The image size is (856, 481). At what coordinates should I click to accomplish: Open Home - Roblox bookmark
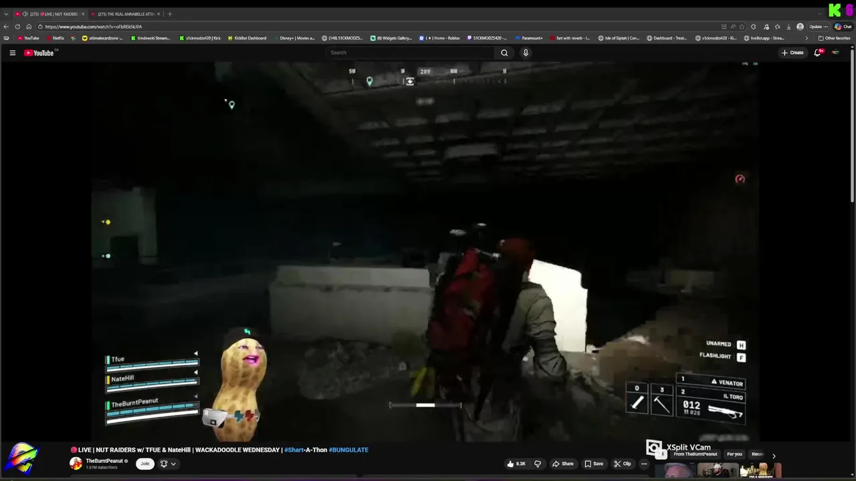pyautogui.click(x=439, y=38)
